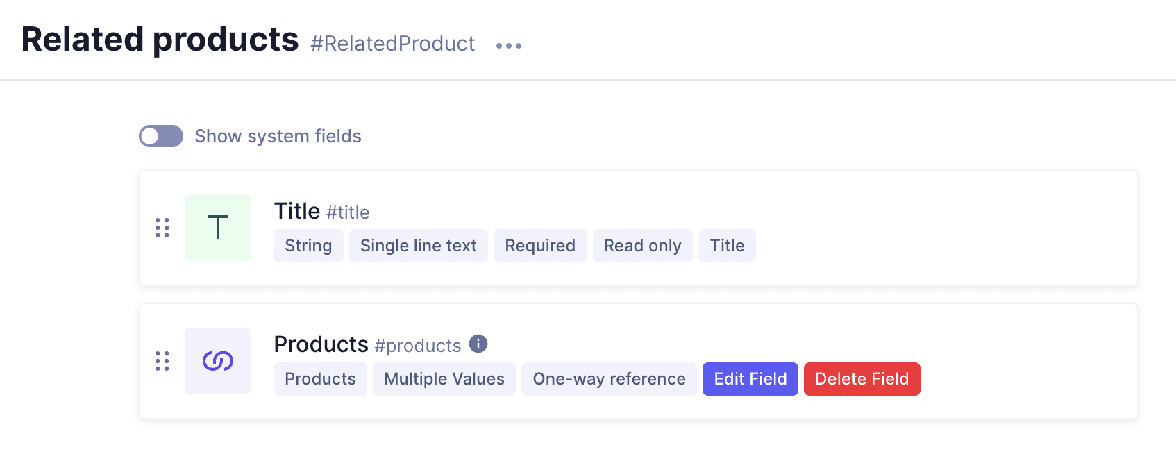Click the Title tag badge
1176x454 pixels.
point(727,246)
